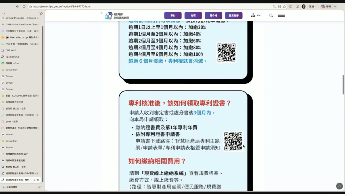
Task: Open Copilot 聊天 chat button
Action: click(x=326, y=6)
